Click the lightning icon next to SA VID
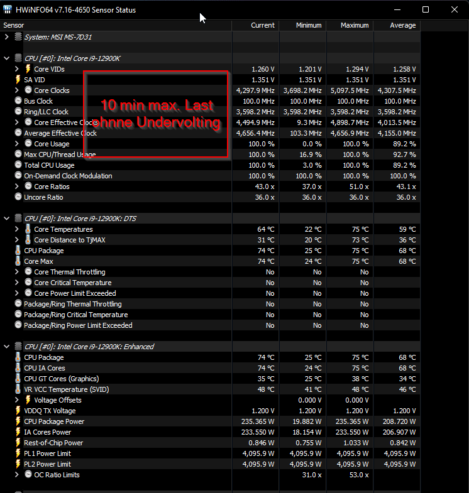This screenshot has width=469, height=493. pos(18,80)
